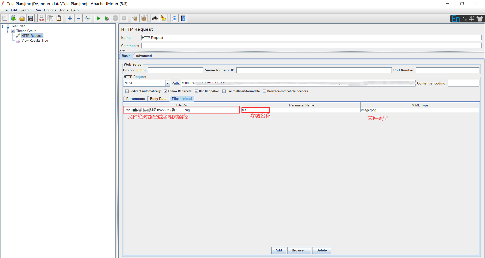Click the View Results Tree icon
Viewport: 485px width, 258px height.
pos(18,41)
